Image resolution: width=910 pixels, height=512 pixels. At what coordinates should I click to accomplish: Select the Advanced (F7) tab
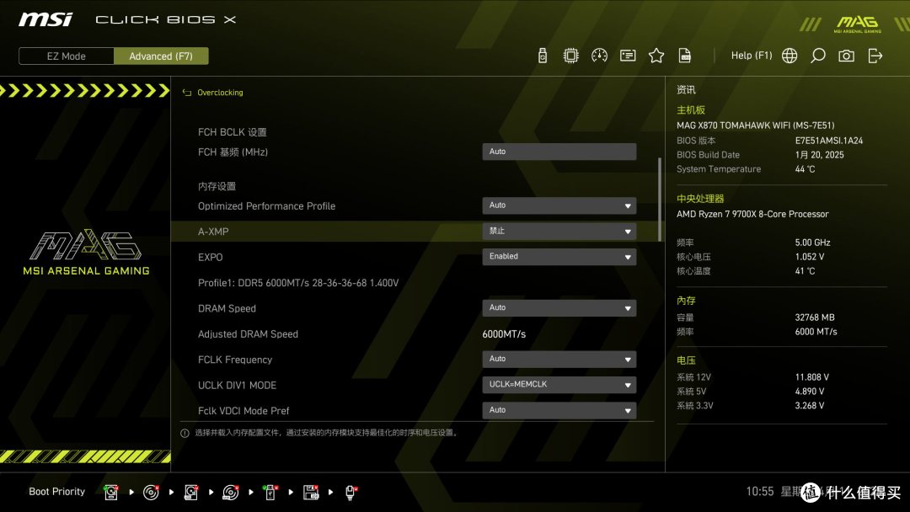pyautogui.click(x=161, y=56)
